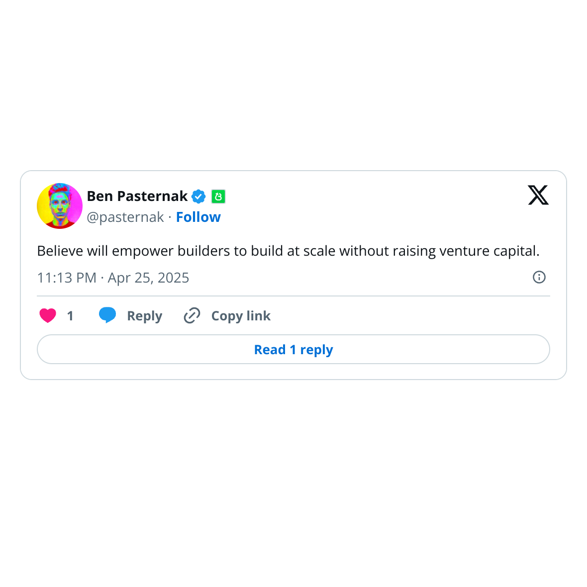Like the tweet with the heart icon
This screenshot has width=587, height=587.
tap(48, 315)
